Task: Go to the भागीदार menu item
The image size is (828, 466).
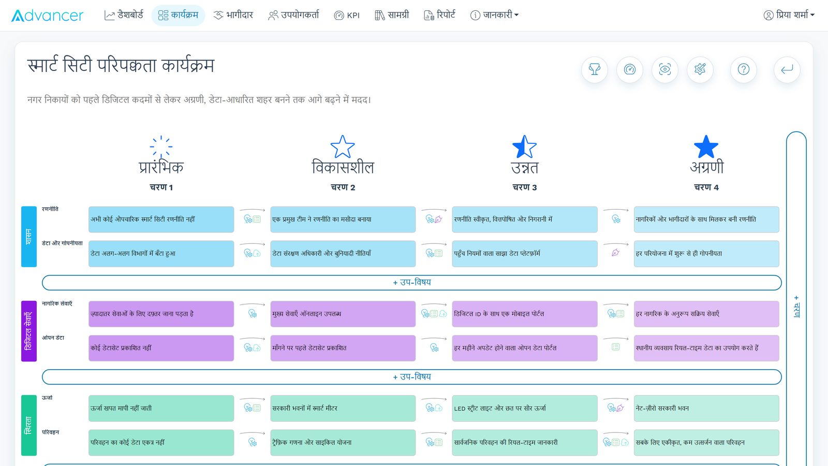Action: [233, 15]
